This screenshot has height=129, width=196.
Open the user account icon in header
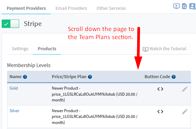click(193, 6)
